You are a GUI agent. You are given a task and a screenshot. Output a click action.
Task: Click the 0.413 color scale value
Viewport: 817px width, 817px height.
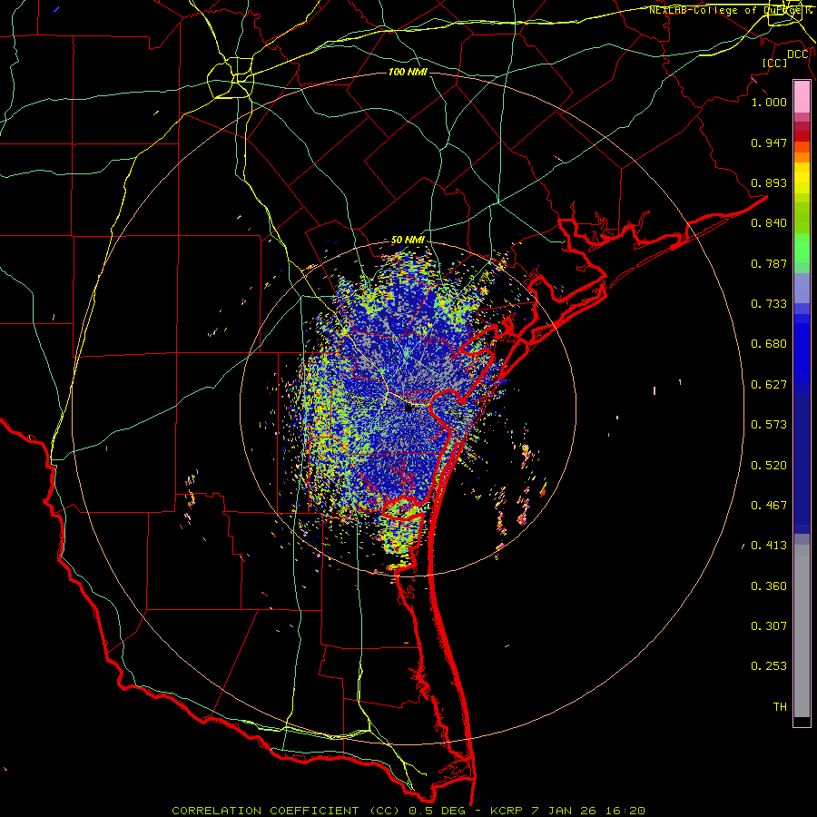coord(769,546)
